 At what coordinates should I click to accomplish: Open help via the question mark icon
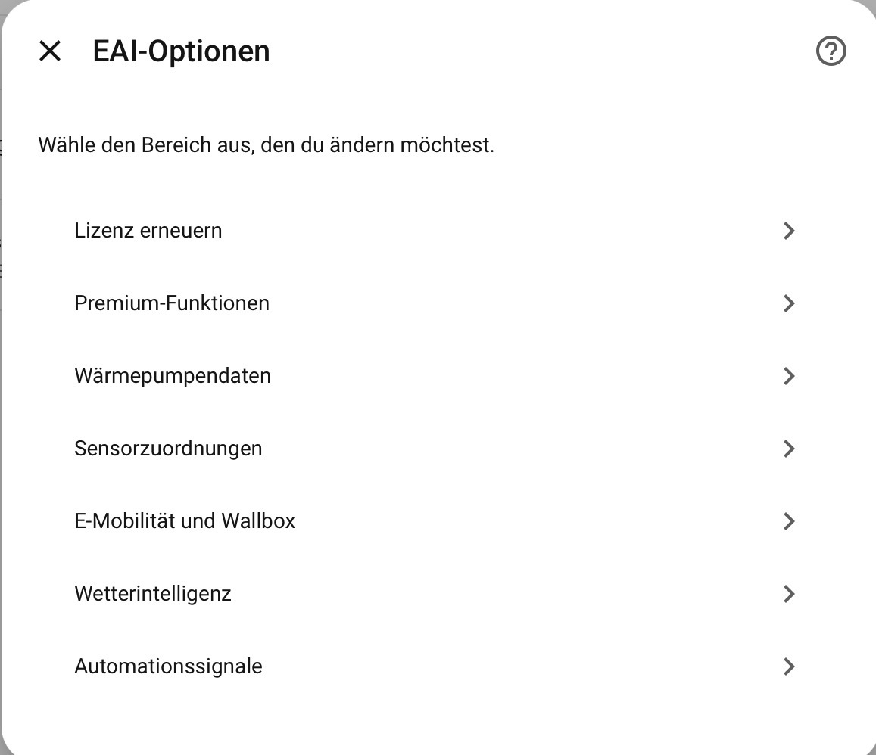click(831, 51)
